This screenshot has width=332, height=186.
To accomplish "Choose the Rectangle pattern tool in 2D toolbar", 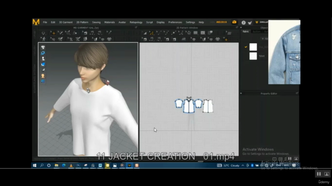I will [x=196, y=33].
